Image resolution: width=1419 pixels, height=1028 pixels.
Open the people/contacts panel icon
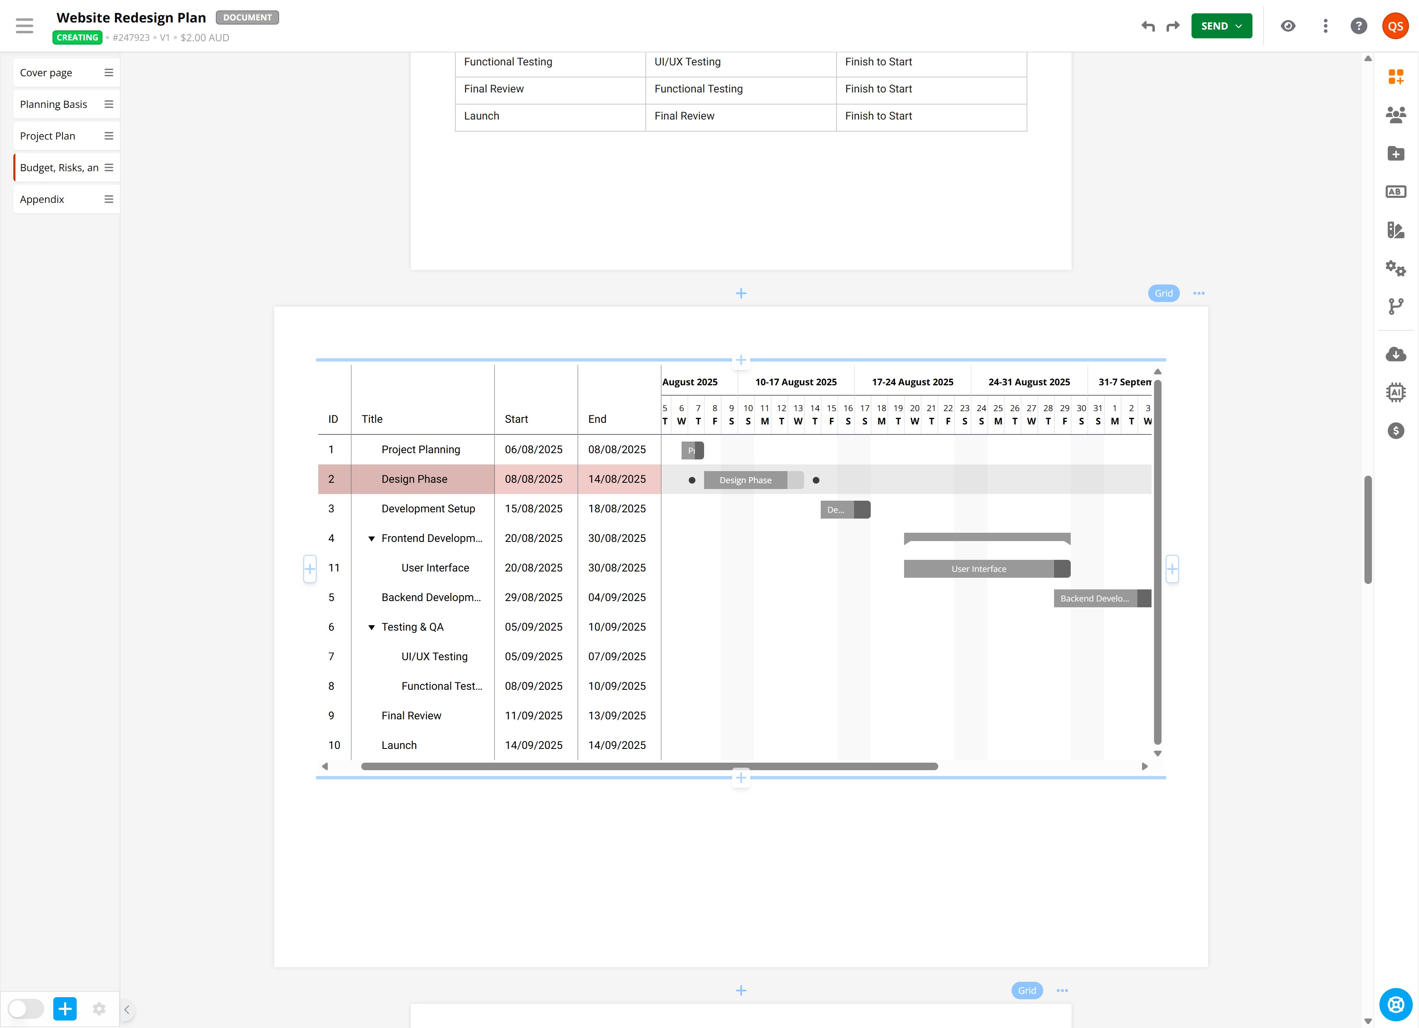1395,115
